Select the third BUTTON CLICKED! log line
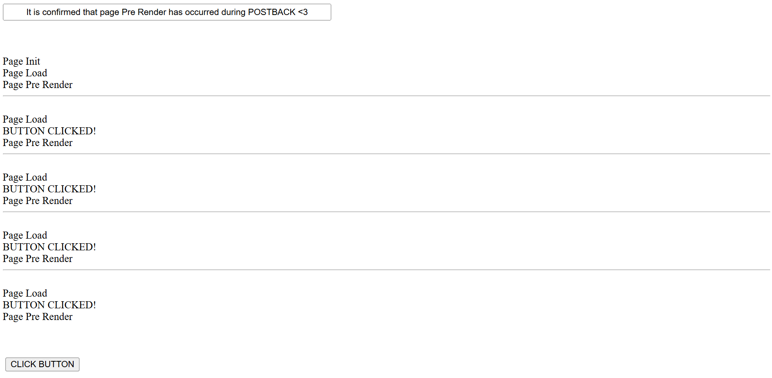 point(49,247)
